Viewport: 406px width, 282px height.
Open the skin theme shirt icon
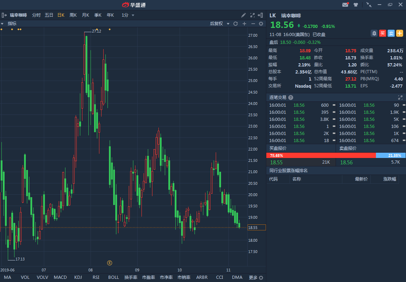[356, 5]
